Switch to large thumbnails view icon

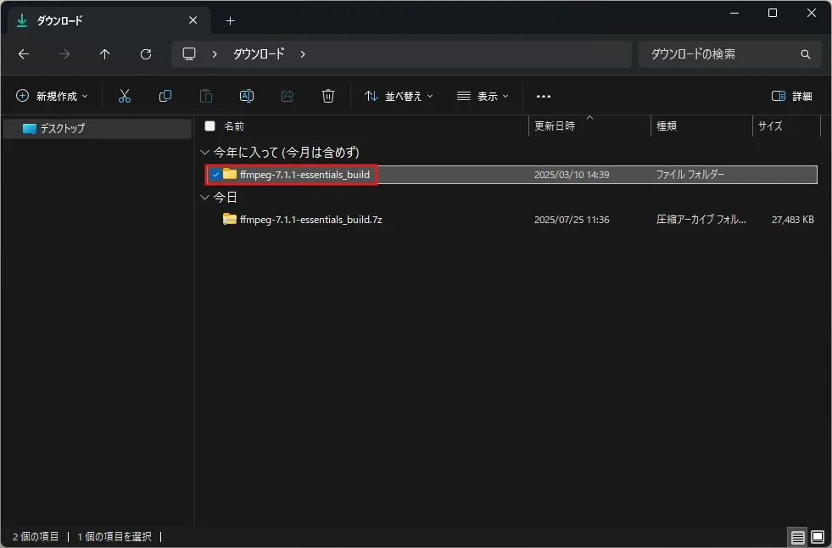click(x=818, y=537)
